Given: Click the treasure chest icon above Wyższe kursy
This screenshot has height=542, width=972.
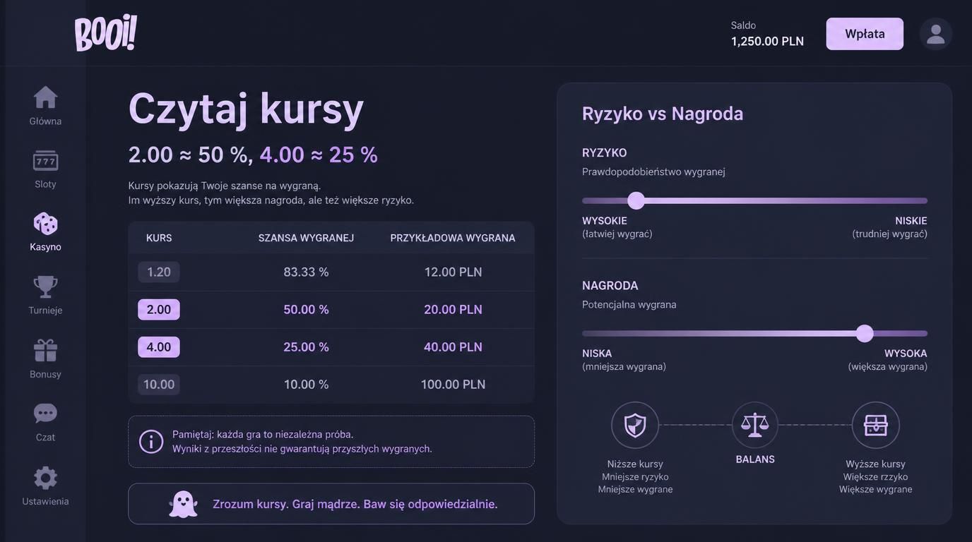Looking at the screenshot, I should point(876,426).
